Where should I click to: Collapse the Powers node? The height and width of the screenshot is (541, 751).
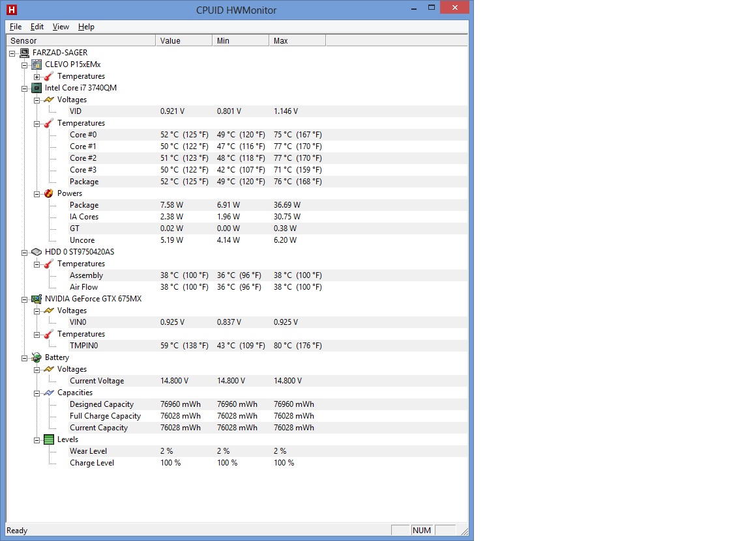[x=37, y=194]
